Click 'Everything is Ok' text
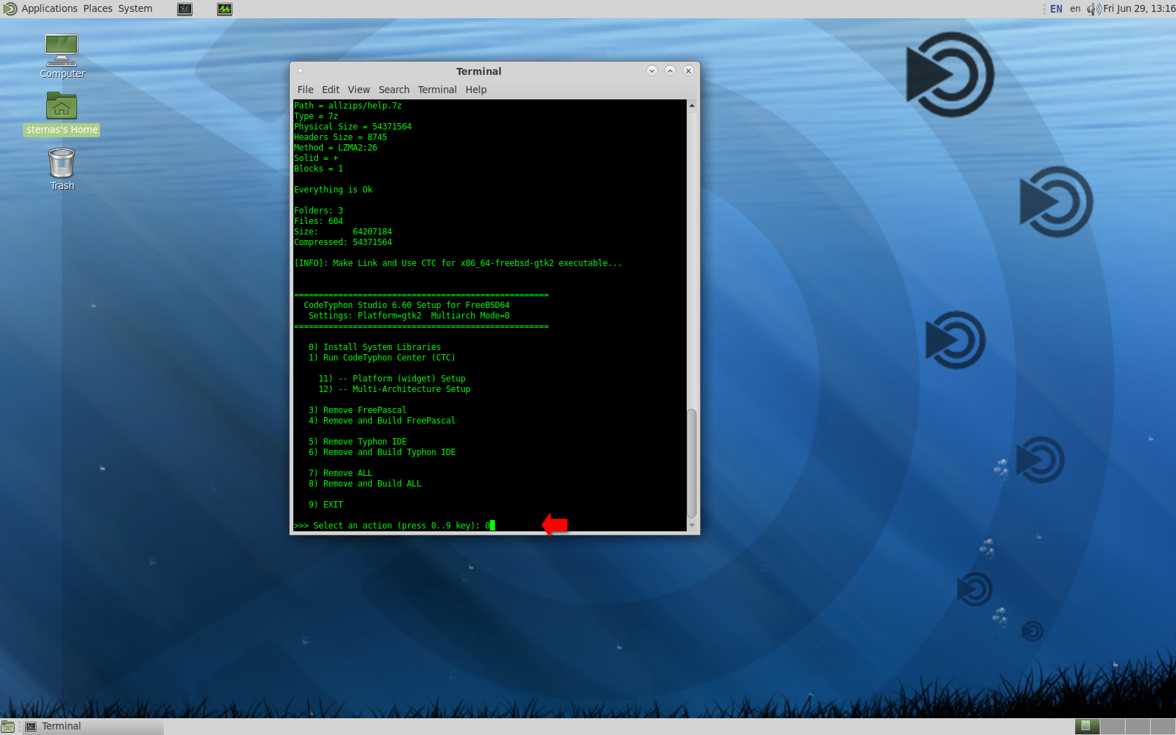Viewport: 1176px width, 735px height. click(333, 190)
